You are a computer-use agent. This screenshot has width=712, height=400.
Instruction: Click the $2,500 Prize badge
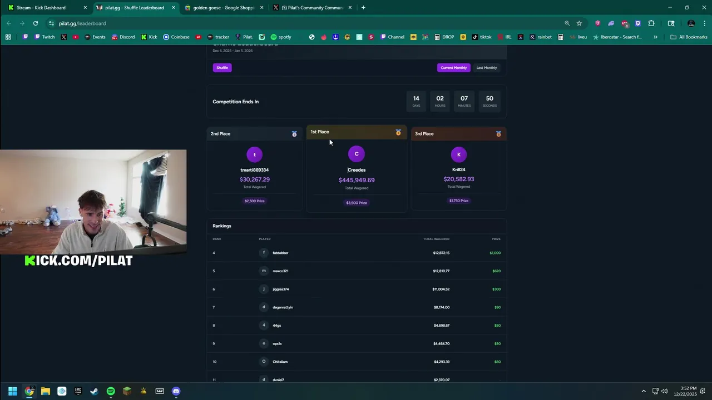[254, 201]
